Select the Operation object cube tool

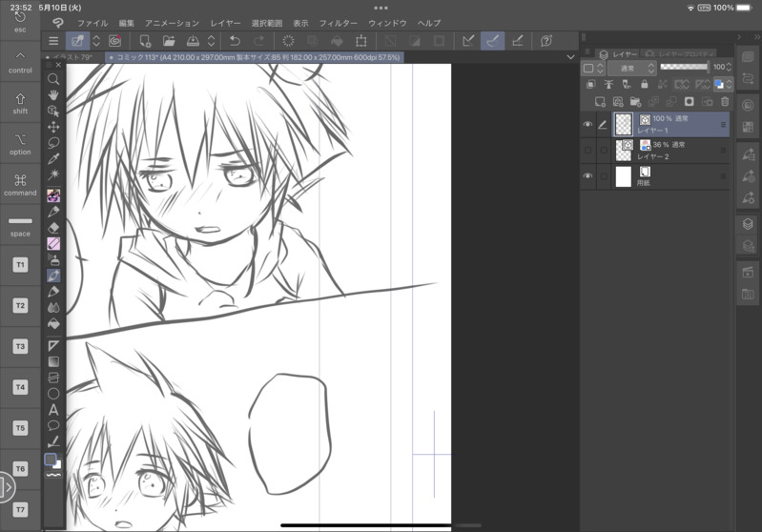coord(53,111)
